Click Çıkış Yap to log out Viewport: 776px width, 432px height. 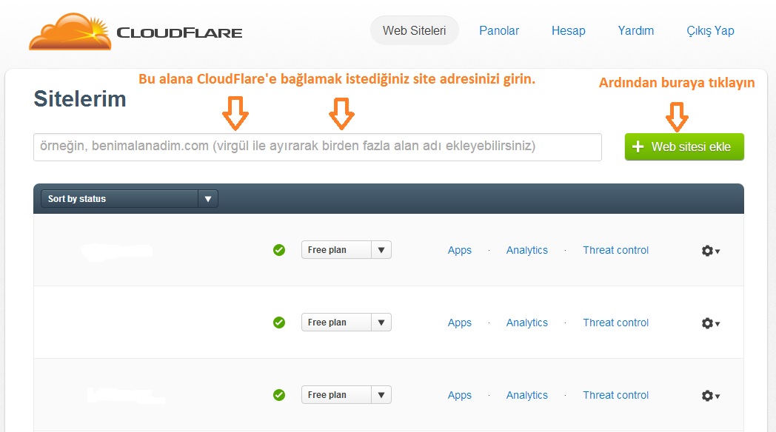710,30
